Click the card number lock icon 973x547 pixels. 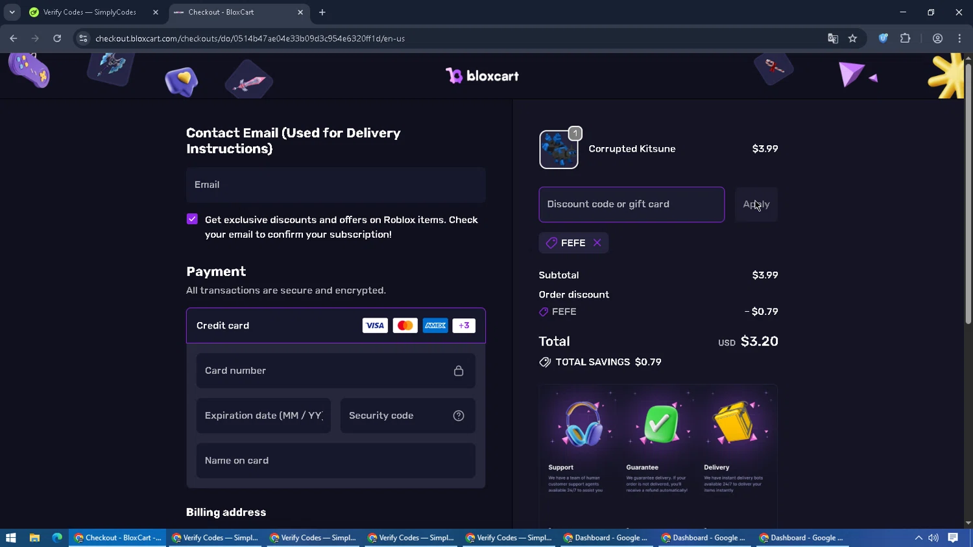pos(459,371)
